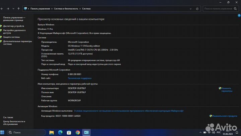
Task: Open notifications bell icon
Action: [237, 132]
